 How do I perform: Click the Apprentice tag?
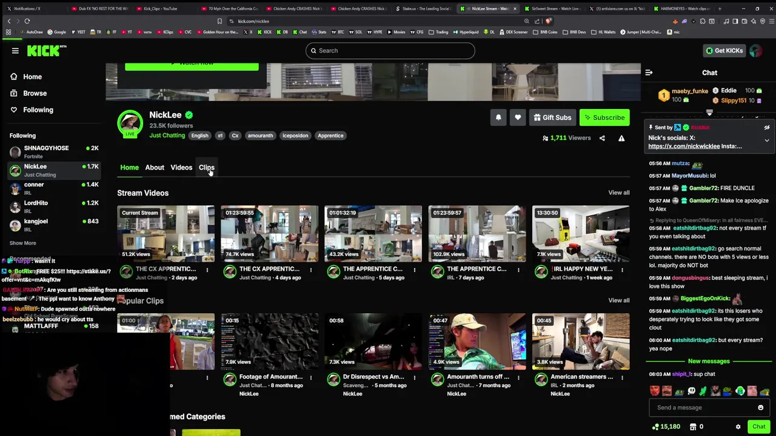coord(330,136)
